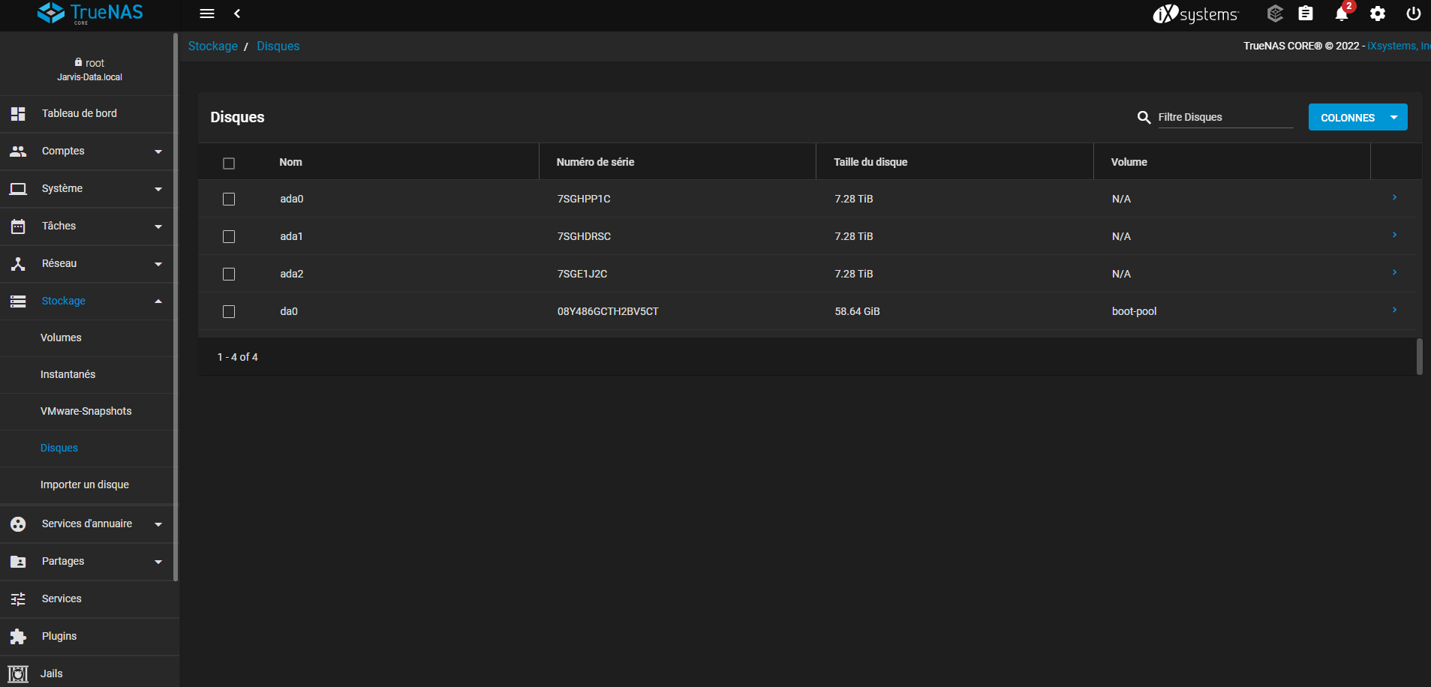Collapse the Stockage menu arrow
The width and height of the screenshot is (1431, 687).
tap(158, 301)
